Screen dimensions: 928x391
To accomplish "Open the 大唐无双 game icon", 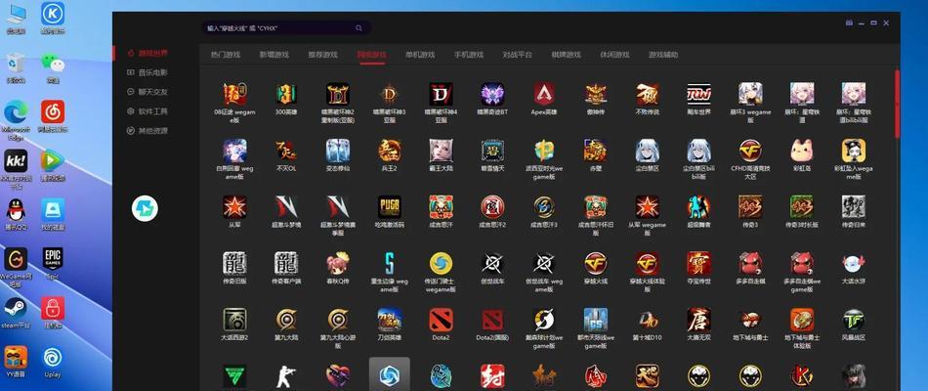I will coord(699,320).
